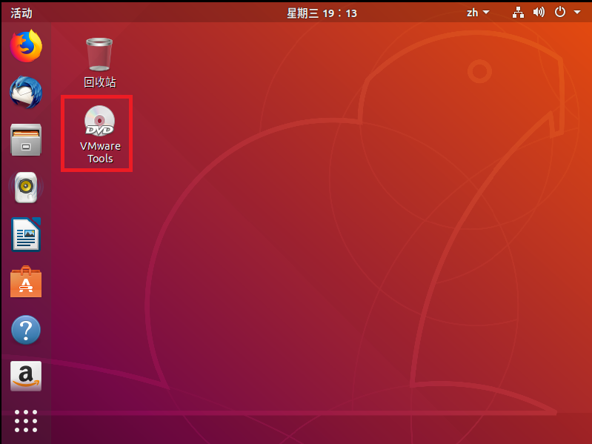Click the volume speaker icon
Screen dimensions: 592x444
(x=539, y=13)
